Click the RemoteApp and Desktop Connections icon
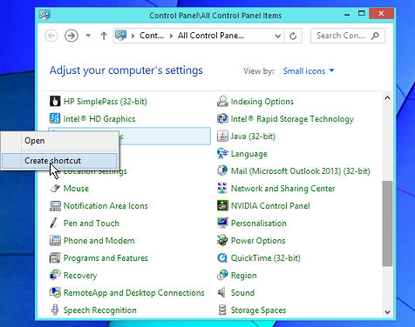Image resolution: width=415 pixels, height=327 pixels. (55, 292)
